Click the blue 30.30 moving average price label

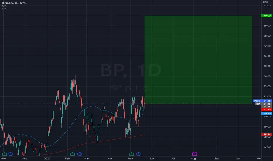(x=267, y=114)
